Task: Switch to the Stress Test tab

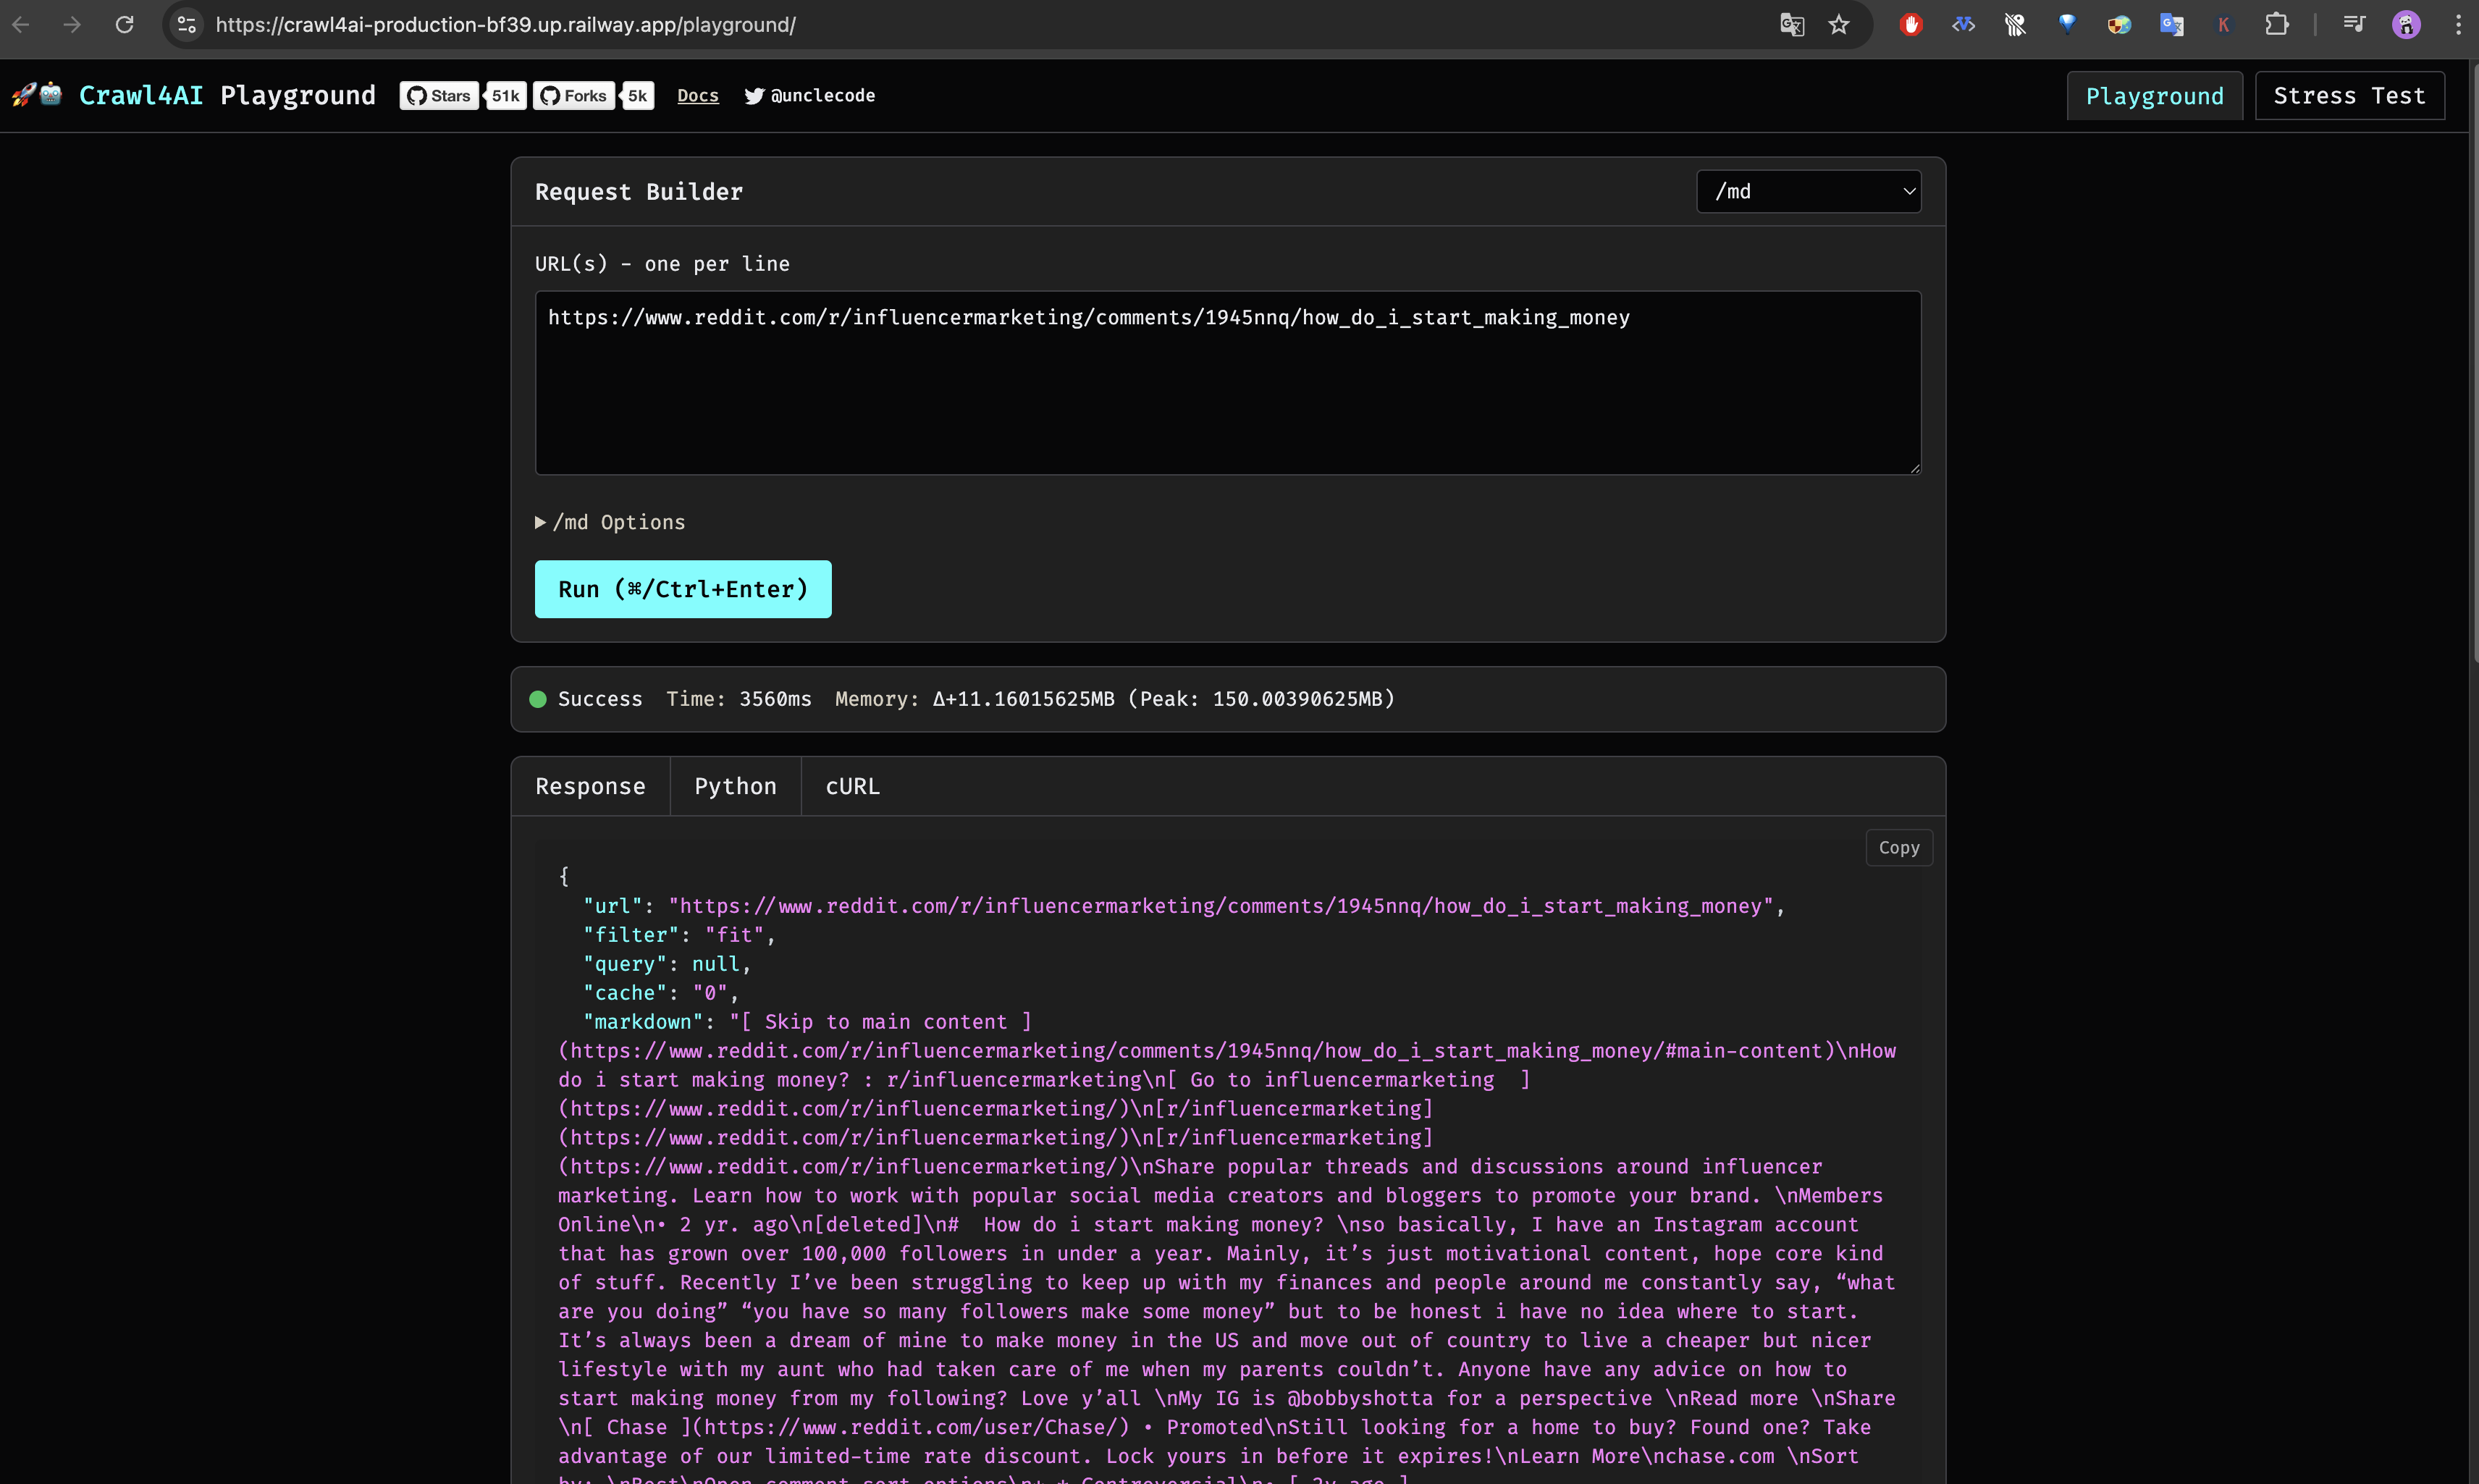Action: (x=2349, y=96)
